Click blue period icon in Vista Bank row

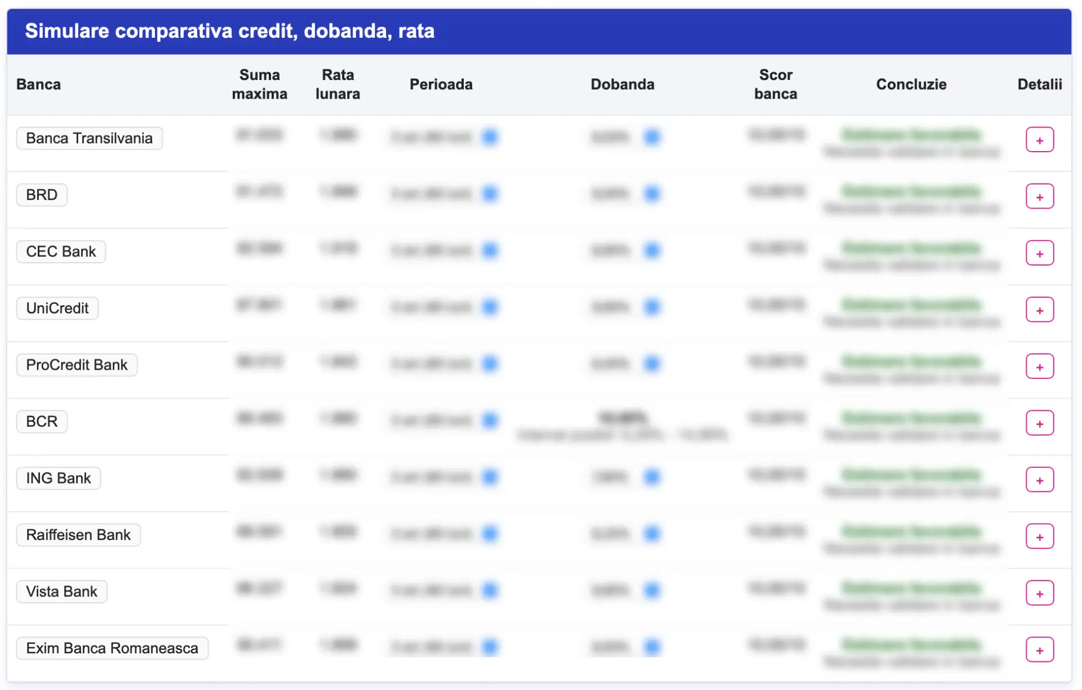coord(490,590)
